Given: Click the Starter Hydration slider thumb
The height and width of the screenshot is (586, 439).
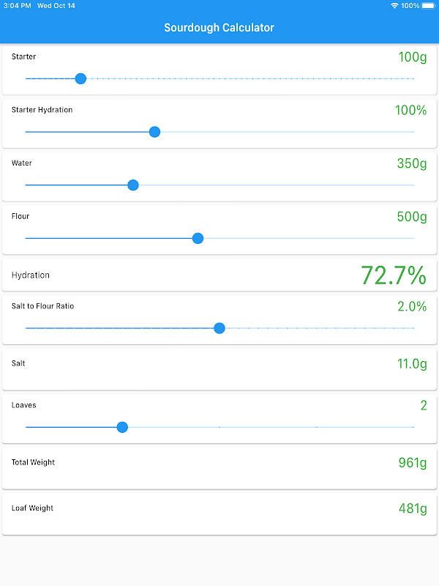Looking at the screenshot, I should 154,132.
